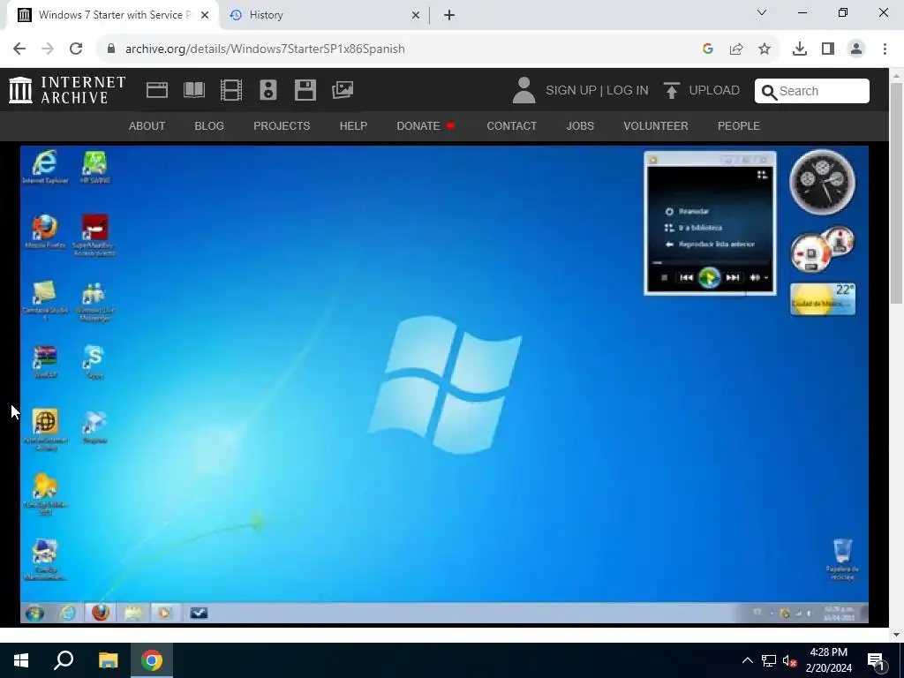The image size is (904, 678).
Task: Click the vertical scrollbar thumb
Action: coord(897,193)
